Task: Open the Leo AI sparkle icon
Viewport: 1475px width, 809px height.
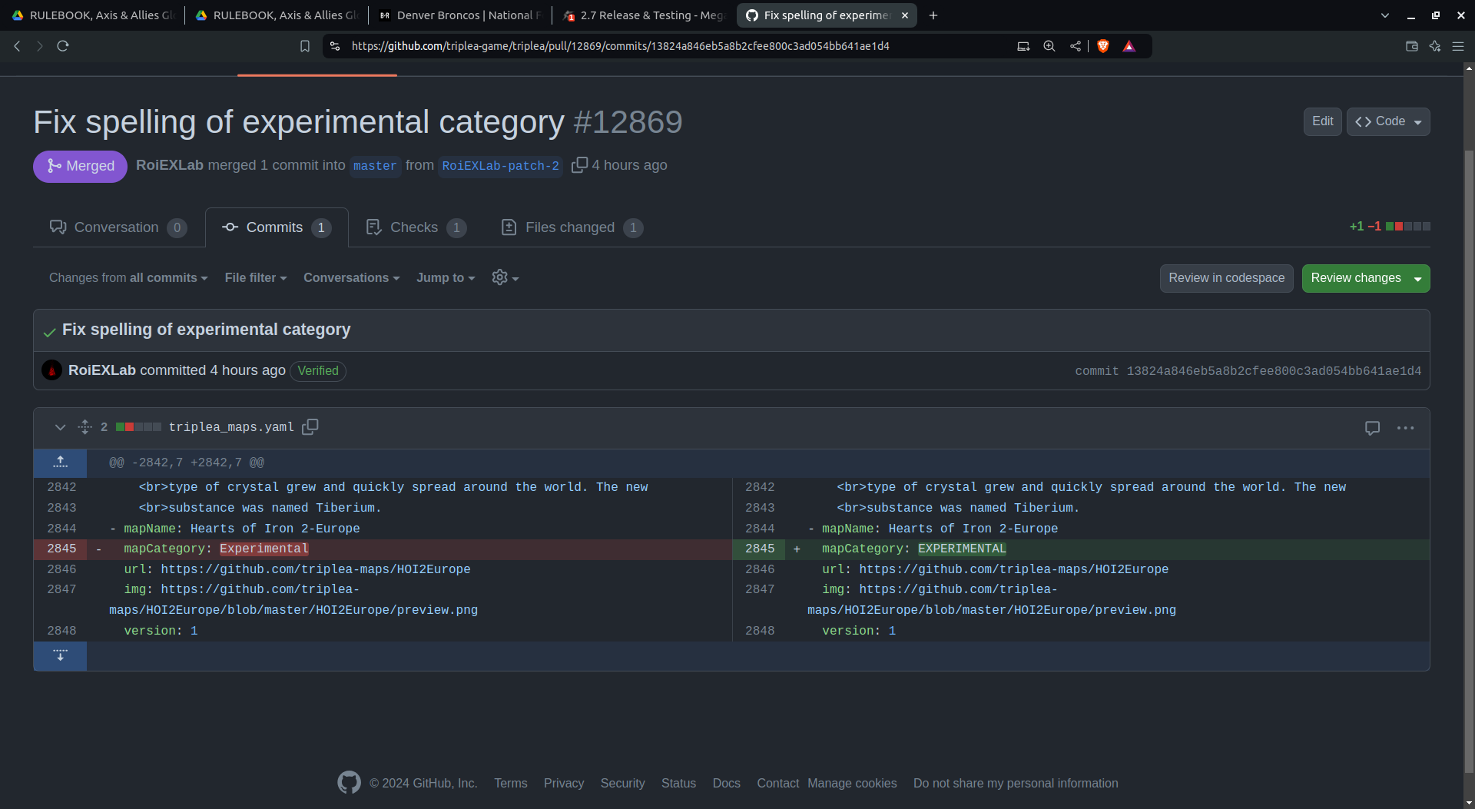Action: (x=1435, y=46)
